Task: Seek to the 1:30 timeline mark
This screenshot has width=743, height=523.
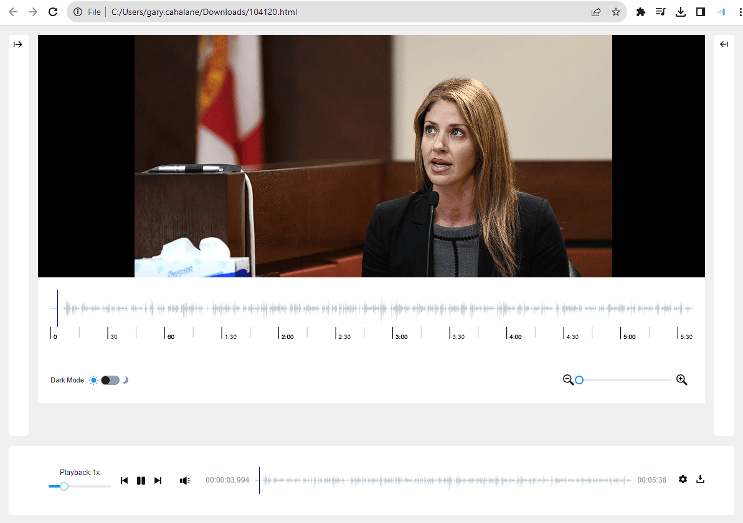Action: point(230,337)
